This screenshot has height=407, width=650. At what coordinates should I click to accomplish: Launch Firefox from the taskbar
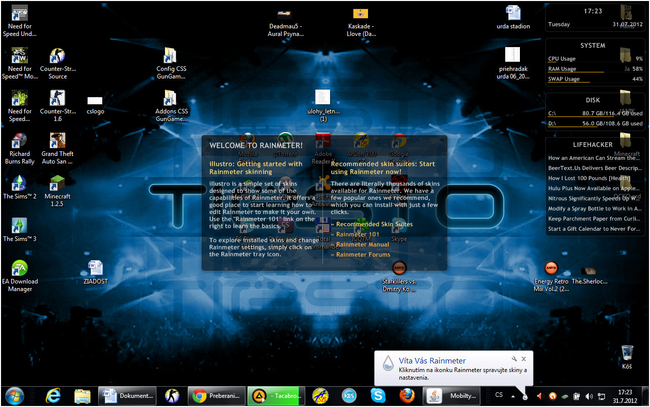407,396
